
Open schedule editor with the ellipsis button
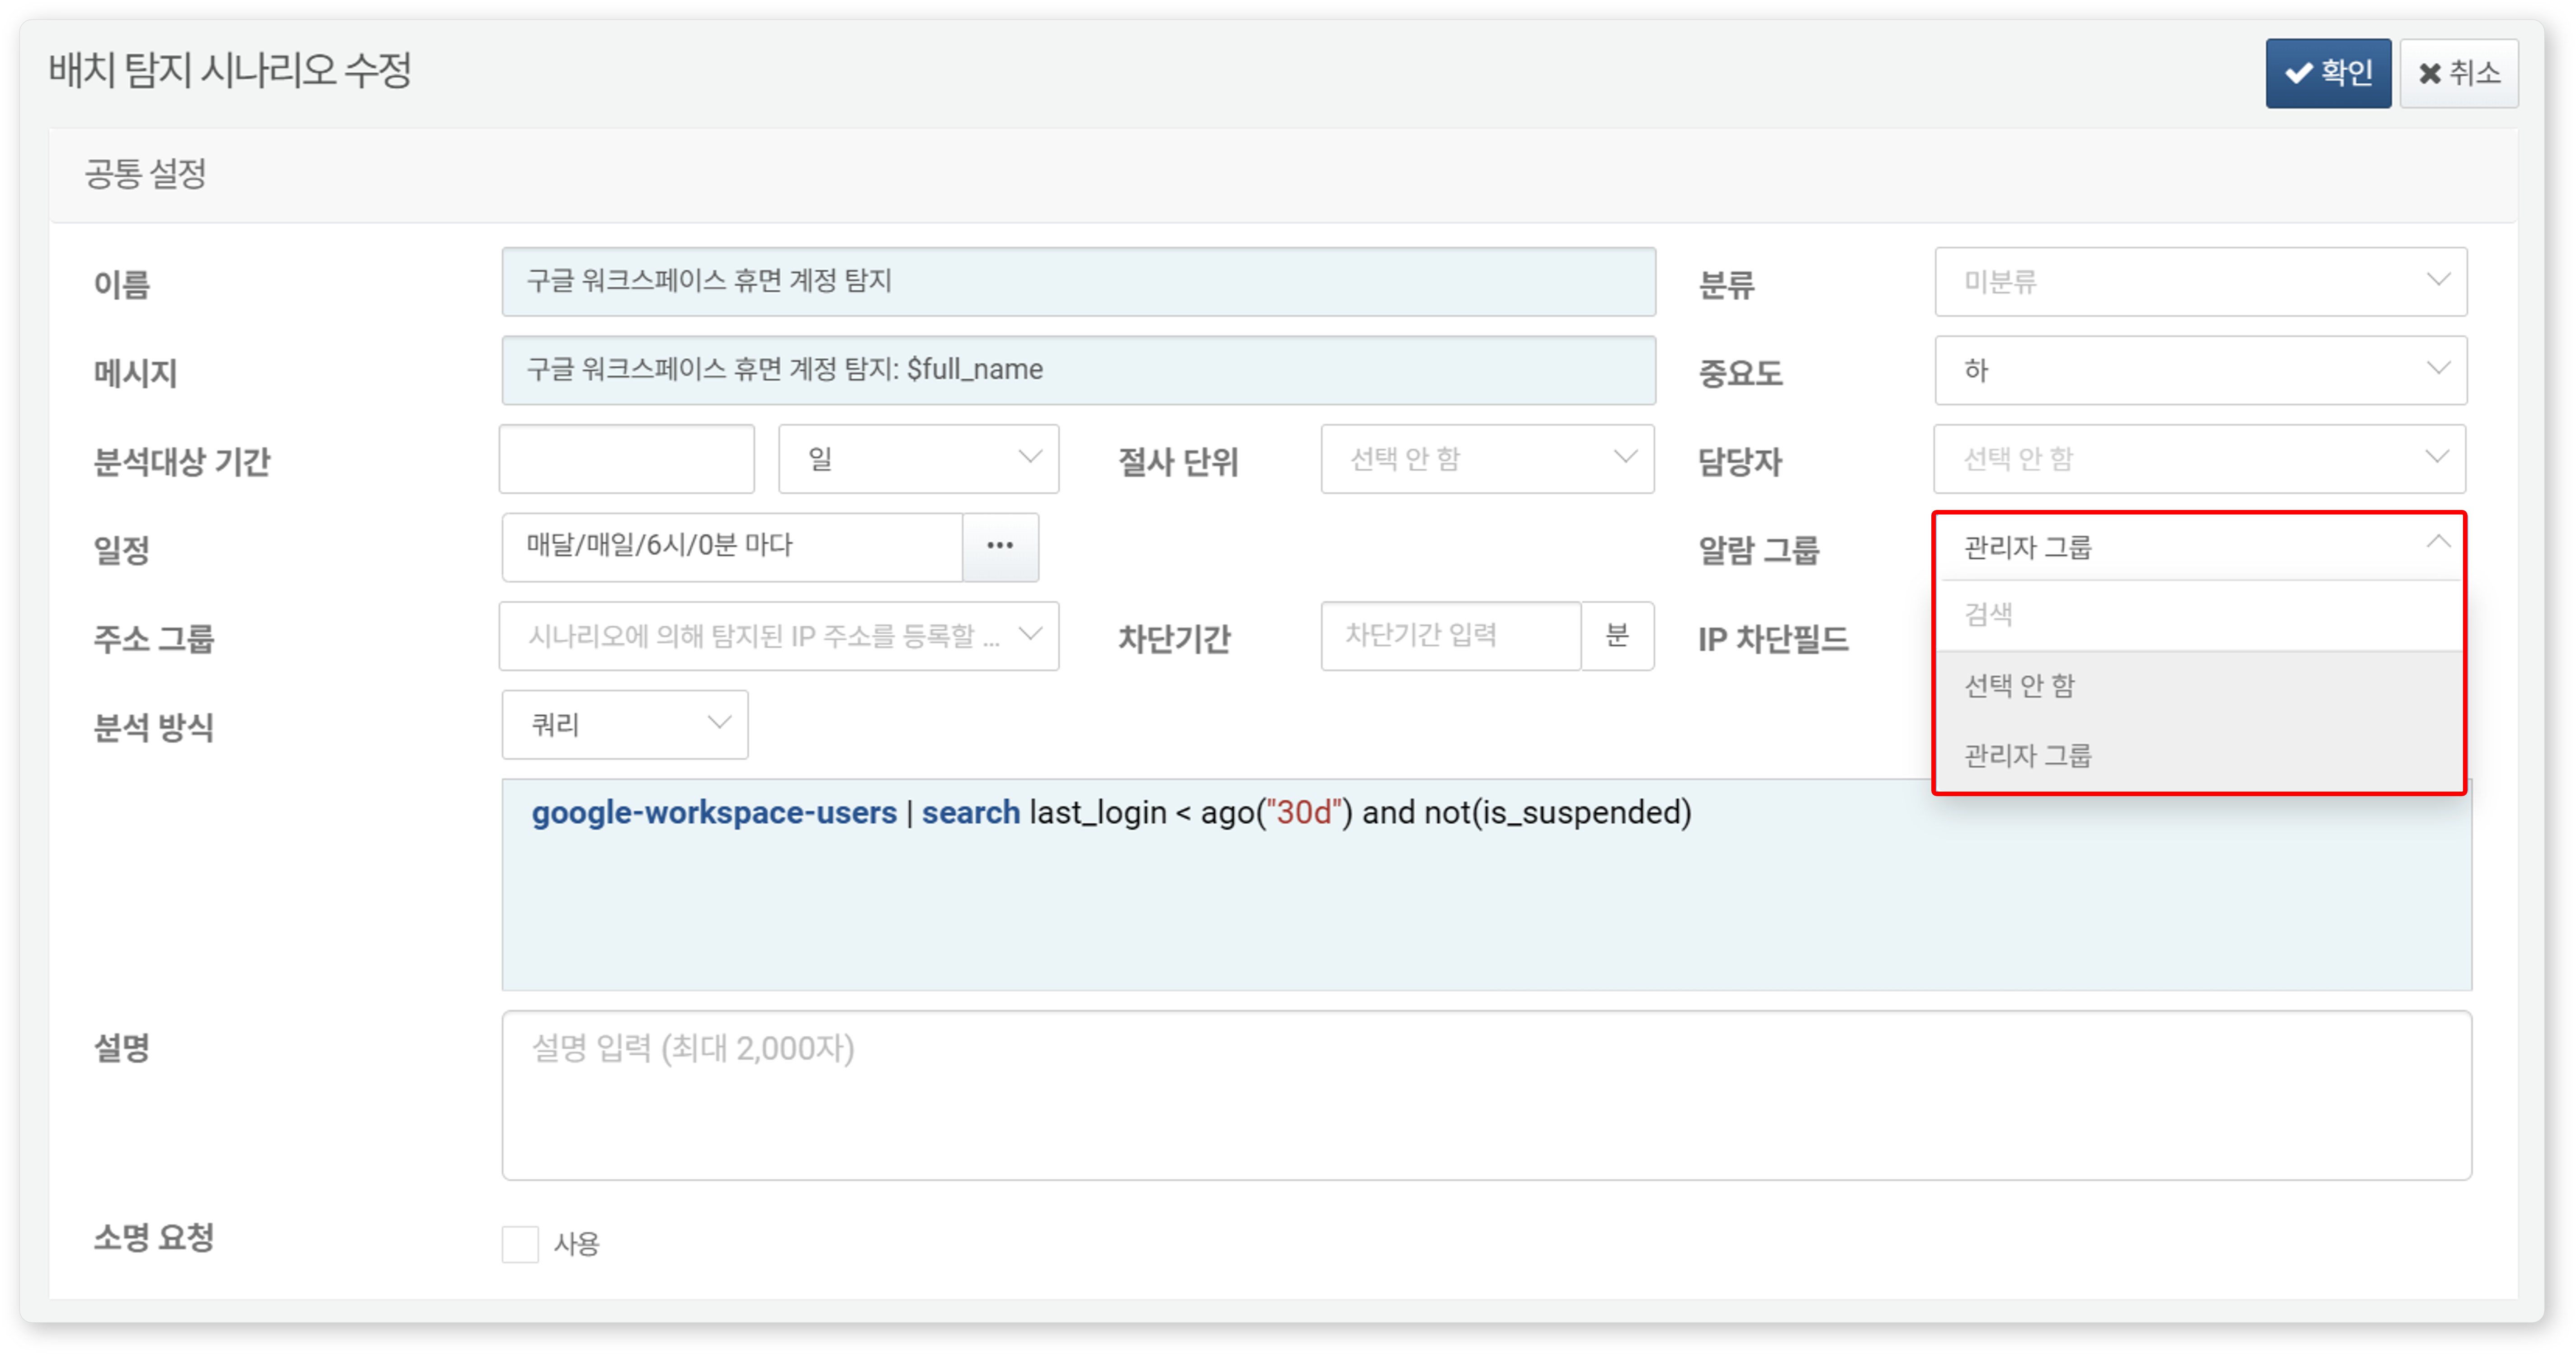coord(1000,547)
